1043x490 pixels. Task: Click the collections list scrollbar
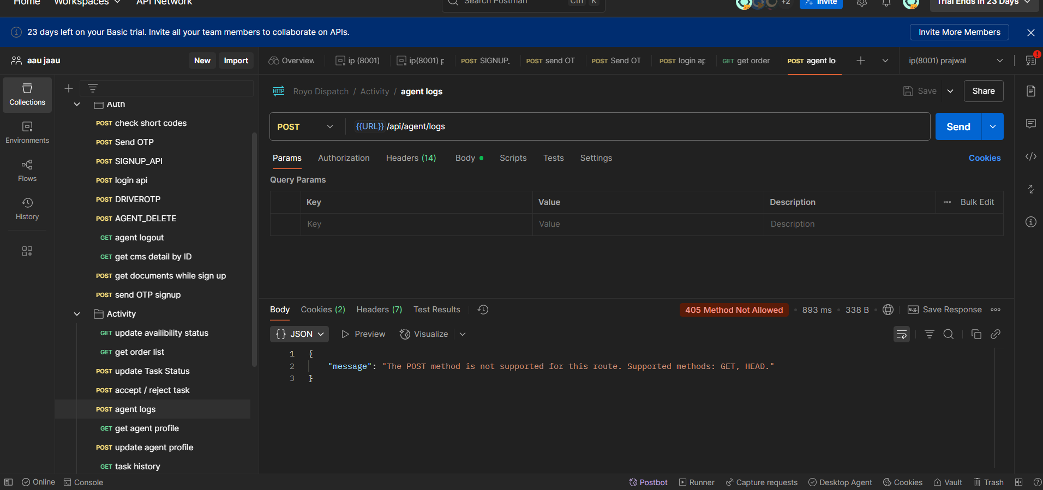(254, 250)
